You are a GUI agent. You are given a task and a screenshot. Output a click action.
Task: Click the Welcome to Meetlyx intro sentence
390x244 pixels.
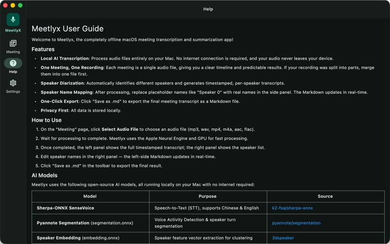132,40
